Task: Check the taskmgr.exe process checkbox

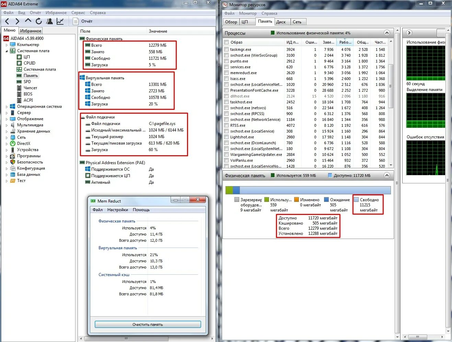Action: [227, 49]
